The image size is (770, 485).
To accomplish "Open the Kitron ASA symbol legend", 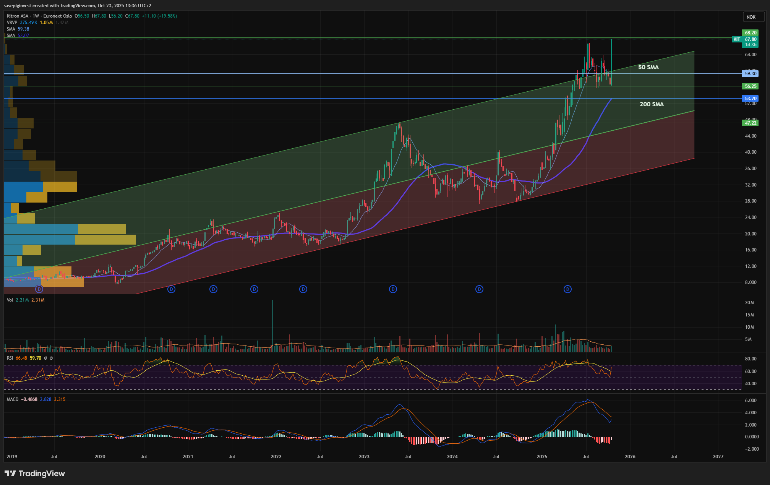I will [x=18, y=16].
